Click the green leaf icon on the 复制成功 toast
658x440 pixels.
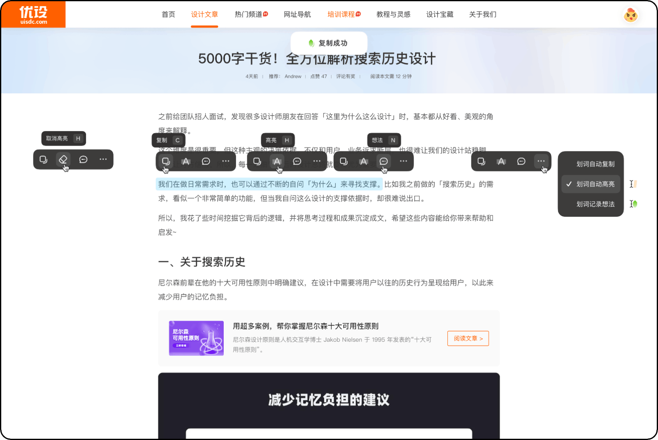pos(310,42)
